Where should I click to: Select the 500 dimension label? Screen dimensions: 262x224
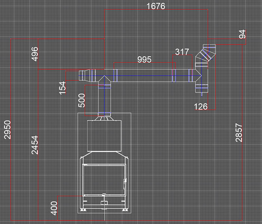pyautogui.click(x=82, y=100)
